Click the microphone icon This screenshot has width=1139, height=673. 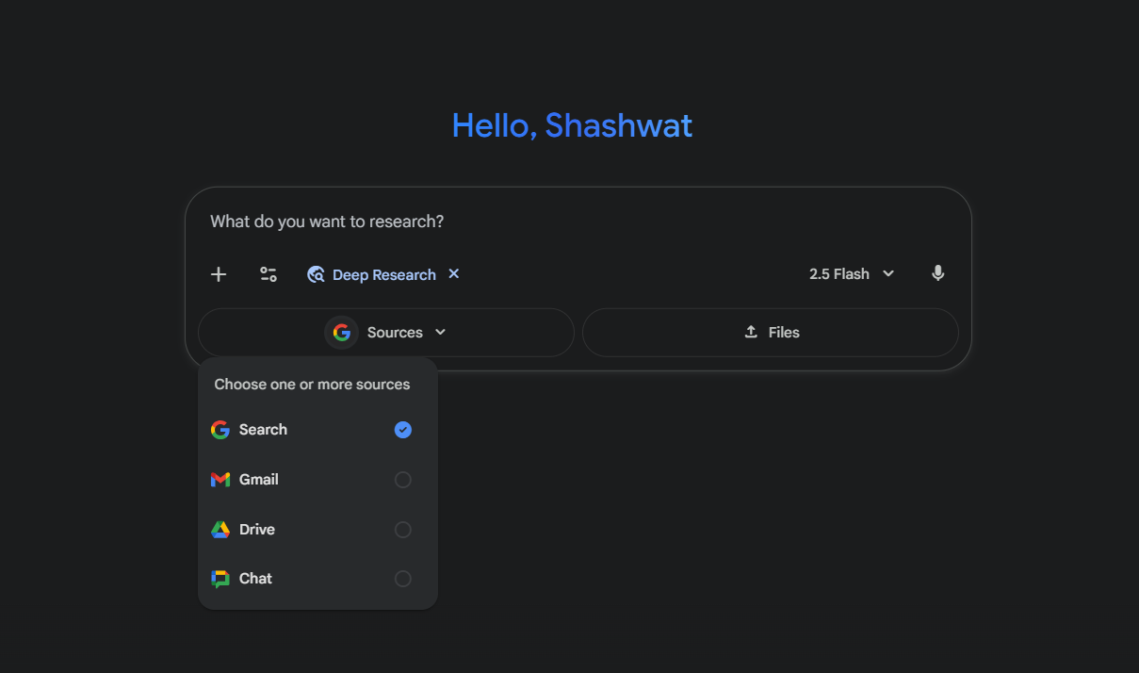click(937, 273)
